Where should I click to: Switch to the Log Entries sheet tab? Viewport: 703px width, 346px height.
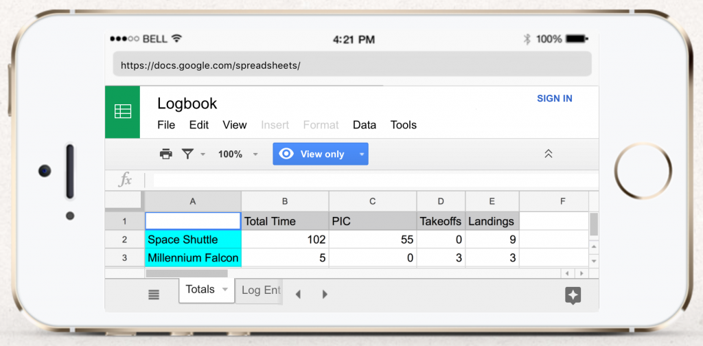(259, 290)
